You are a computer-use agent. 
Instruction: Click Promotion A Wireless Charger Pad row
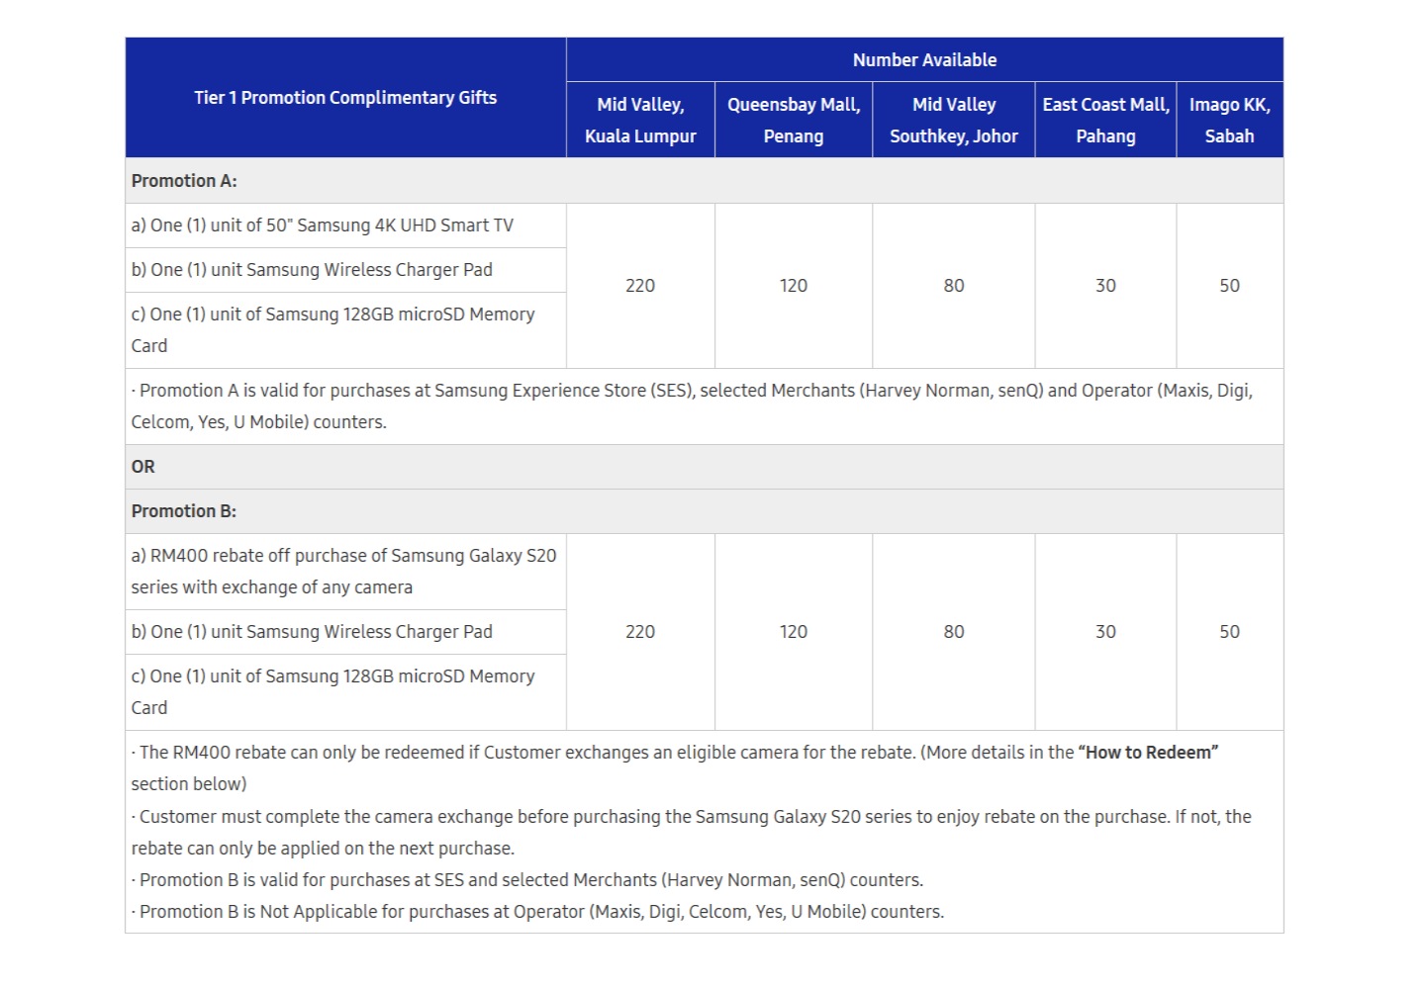(345, 270)
